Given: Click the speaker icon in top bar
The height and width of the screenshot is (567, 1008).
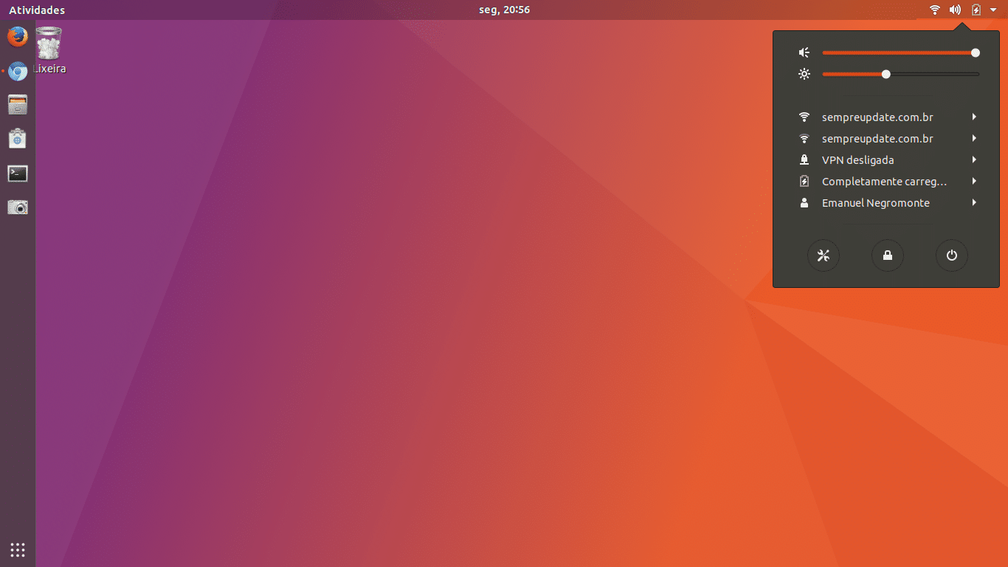Looking at the screenshot, I should coord(955,10).
